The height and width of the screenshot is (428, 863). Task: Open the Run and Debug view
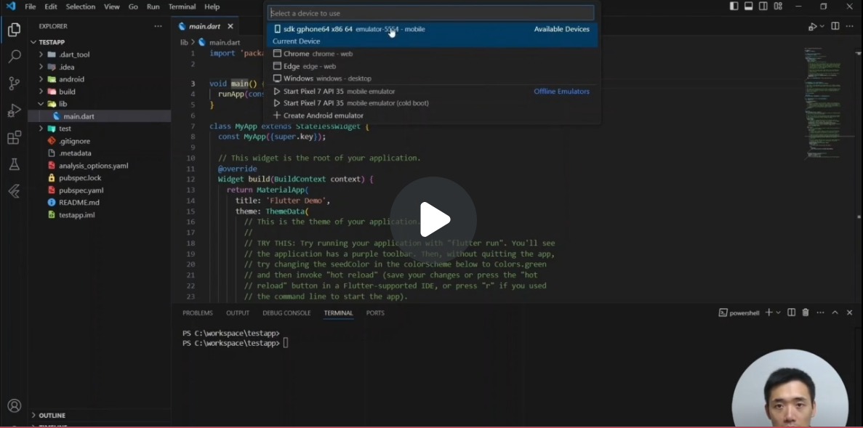15,110
